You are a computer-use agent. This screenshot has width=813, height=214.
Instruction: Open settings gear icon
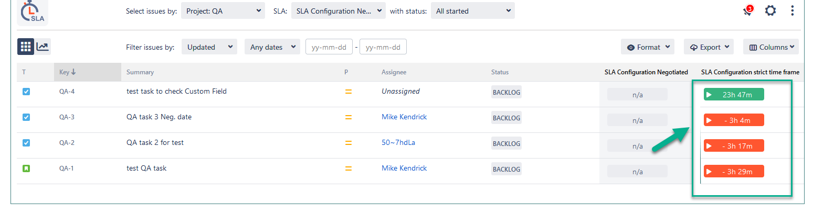coord(770,10)
